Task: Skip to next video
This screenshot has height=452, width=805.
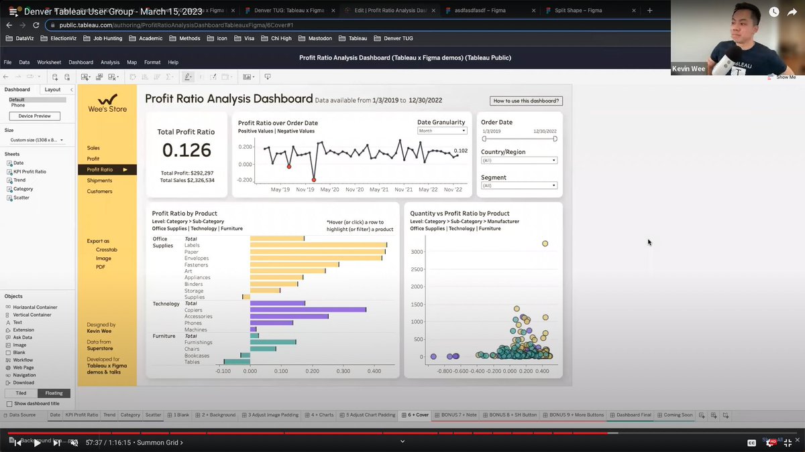Action: (57, 443)
